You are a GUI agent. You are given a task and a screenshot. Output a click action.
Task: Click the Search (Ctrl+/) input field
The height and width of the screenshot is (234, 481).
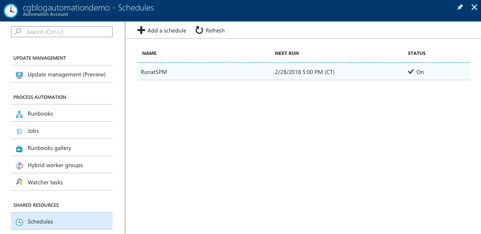coord(62,32)
